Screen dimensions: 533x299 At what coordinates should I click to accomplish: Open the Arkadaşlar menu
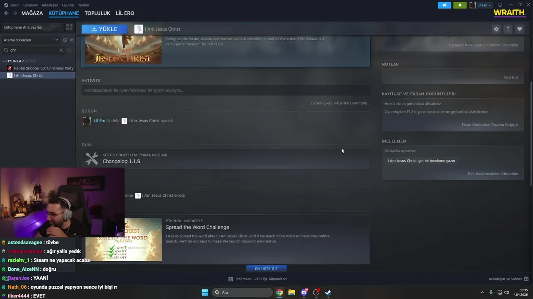pos(50,5)
